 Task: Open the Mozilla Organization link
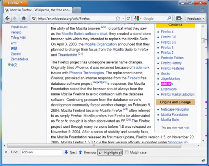point(101,44)
